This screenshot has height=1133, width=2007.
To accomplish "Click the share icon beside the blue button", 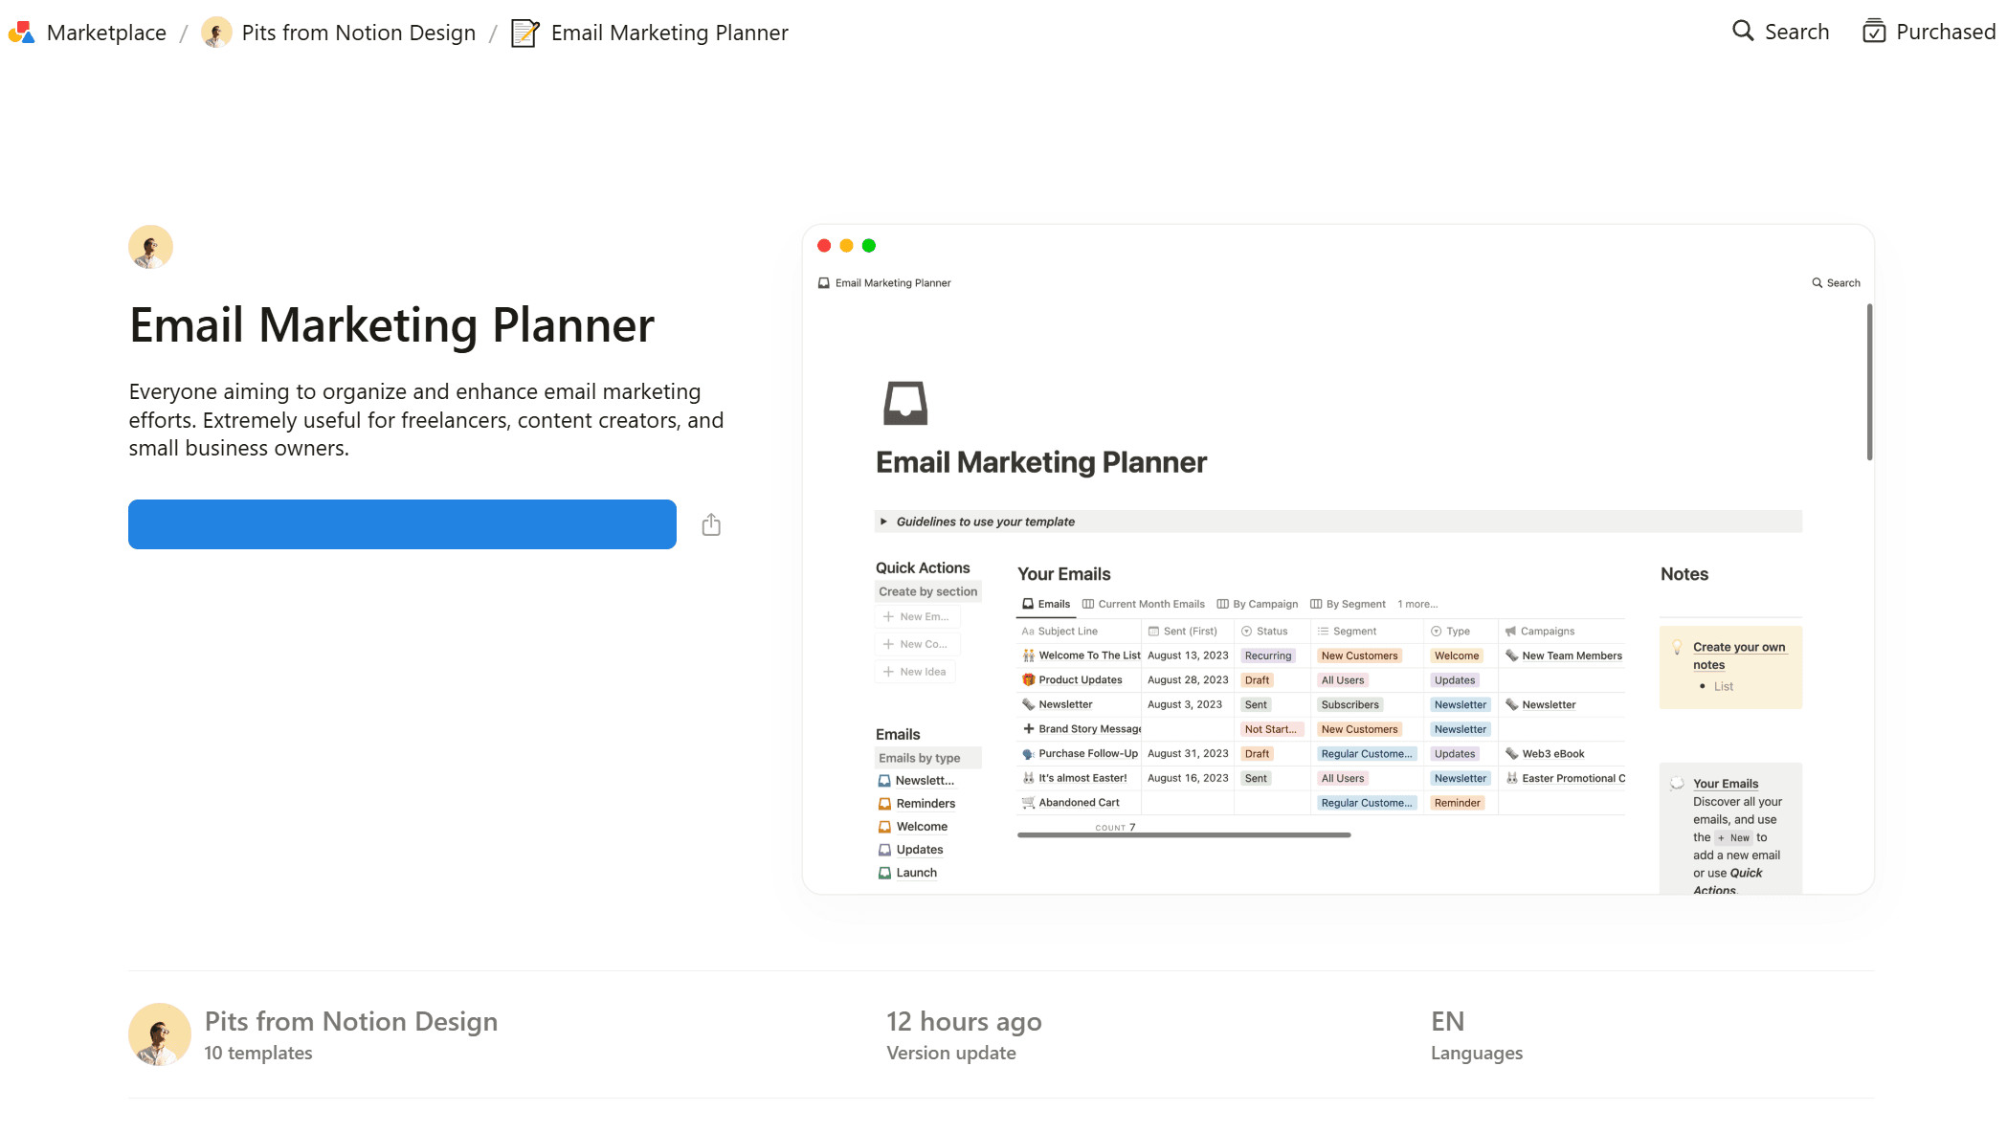I will 711,524.
